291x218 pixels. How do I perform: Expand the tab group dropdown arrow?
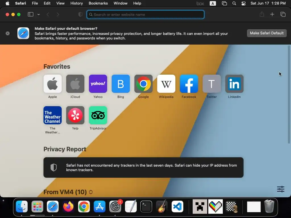point(38,14)
